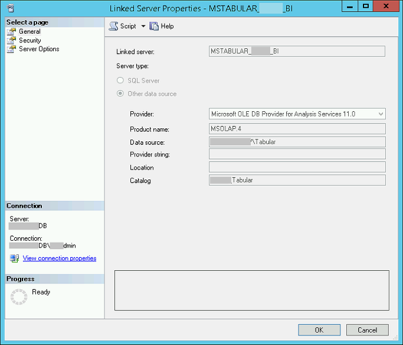Click the Help book icon
This screenshot has height=345, width=403.
click(153, 26)
